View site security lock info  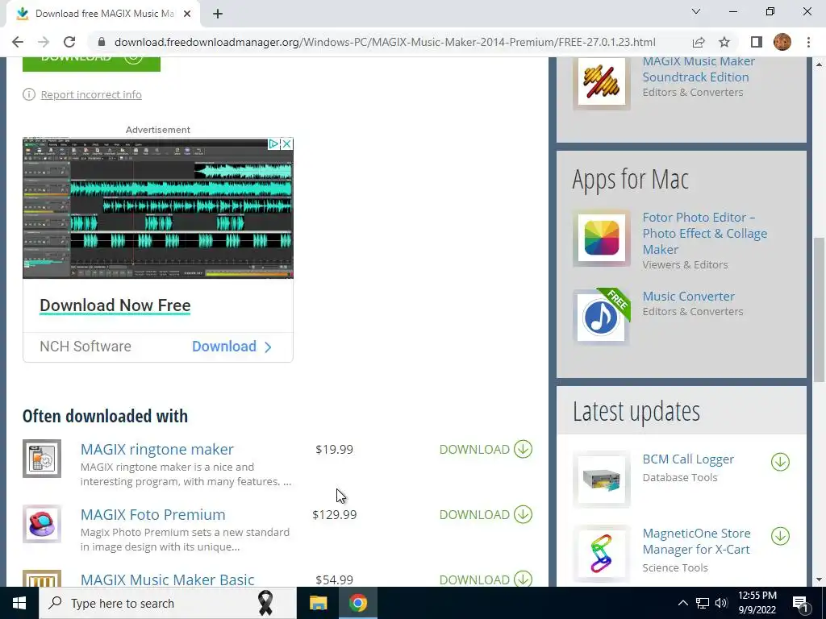coord(102,42)
